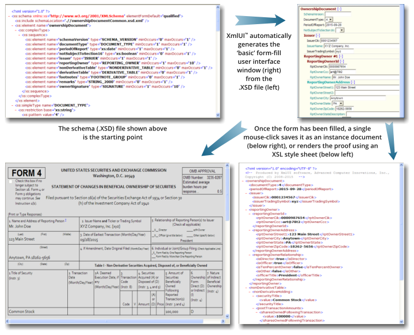The height and width of the screenshot is (335, 414).
Task: Click the XSD panel vertical scrollbar thumb
Action: click(x=218, y=20)
